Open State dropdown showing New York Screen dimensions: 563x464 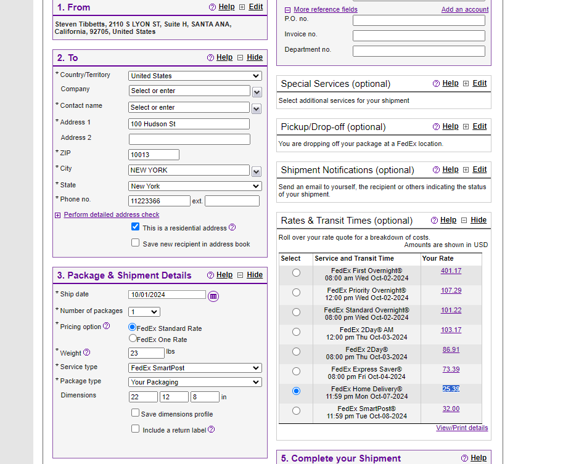(x=195, y=186)
